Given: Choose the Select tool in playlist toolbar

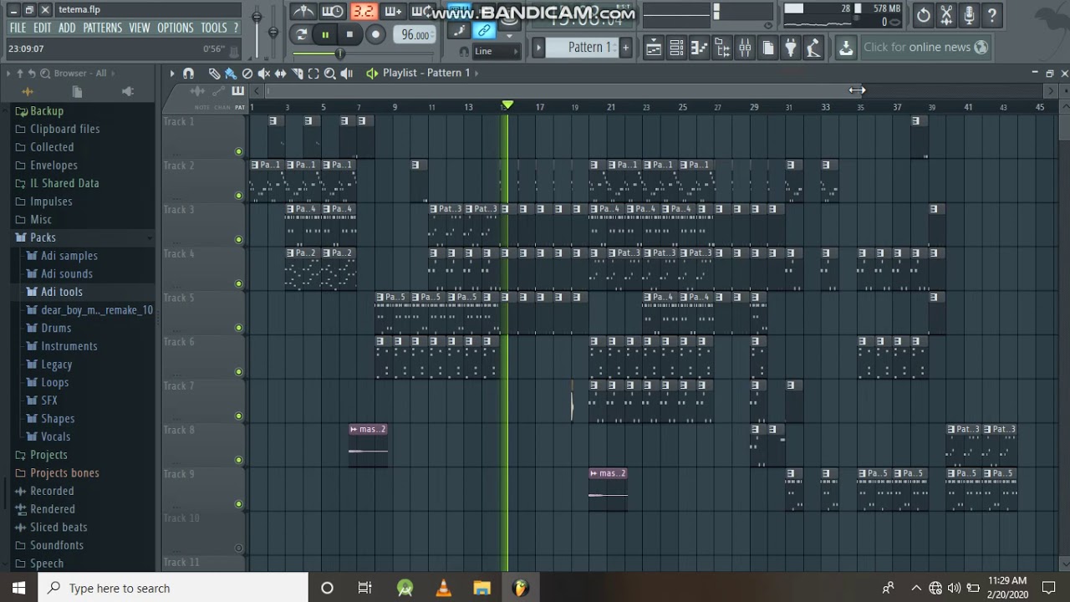Looking at the screenshot, I should (313, 74).
